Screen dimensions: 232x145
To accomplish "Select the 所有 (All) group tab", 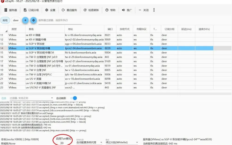I will [x=5, y=20].
